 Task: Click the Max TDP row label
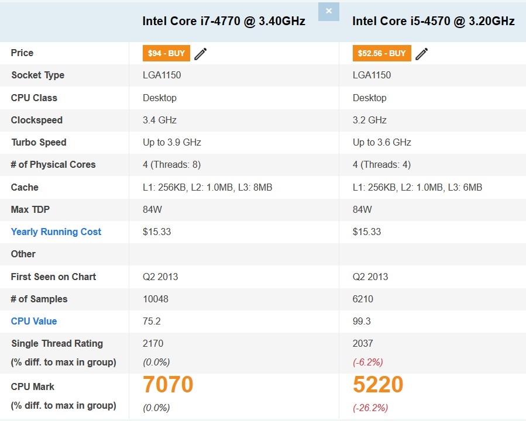click(30, 209)
